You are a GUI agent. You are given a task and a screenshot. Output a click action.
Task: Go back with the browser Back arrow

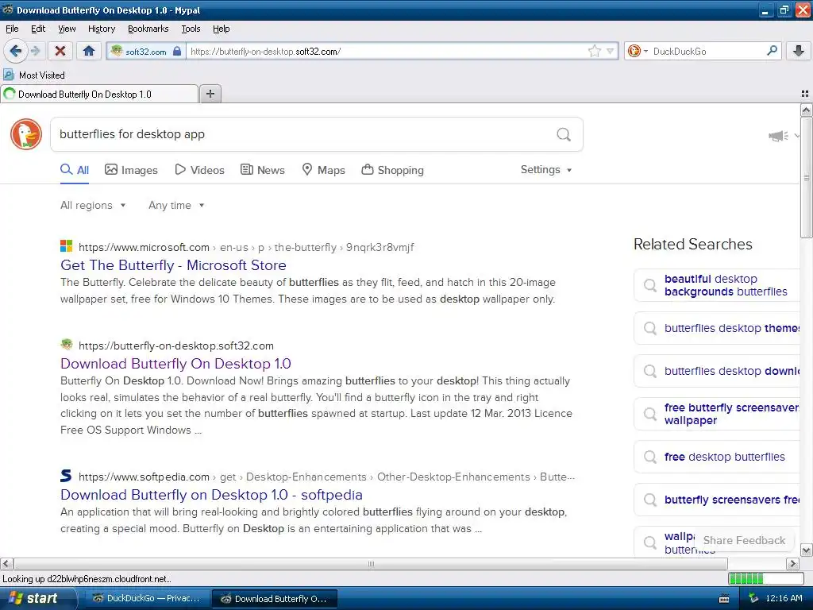[16, 51]
